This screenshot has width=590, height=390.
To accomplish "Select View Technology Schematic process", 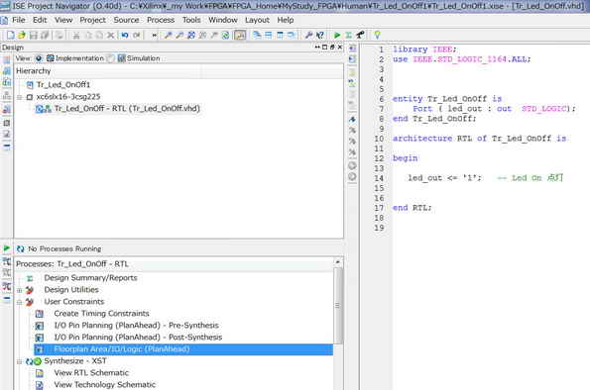I will tap(104, 385).
